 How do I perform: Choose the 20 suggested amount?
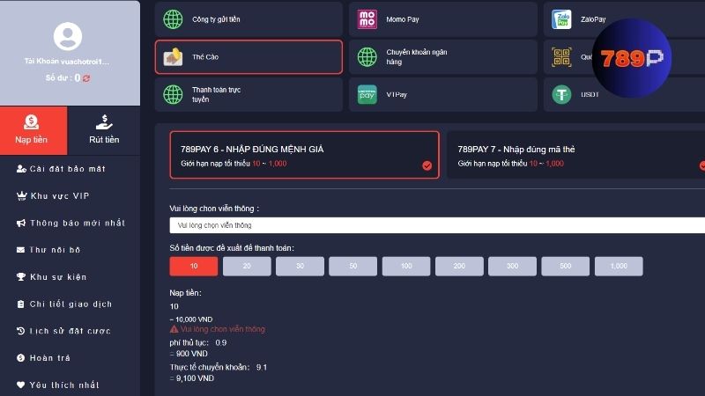coord(247,267)
